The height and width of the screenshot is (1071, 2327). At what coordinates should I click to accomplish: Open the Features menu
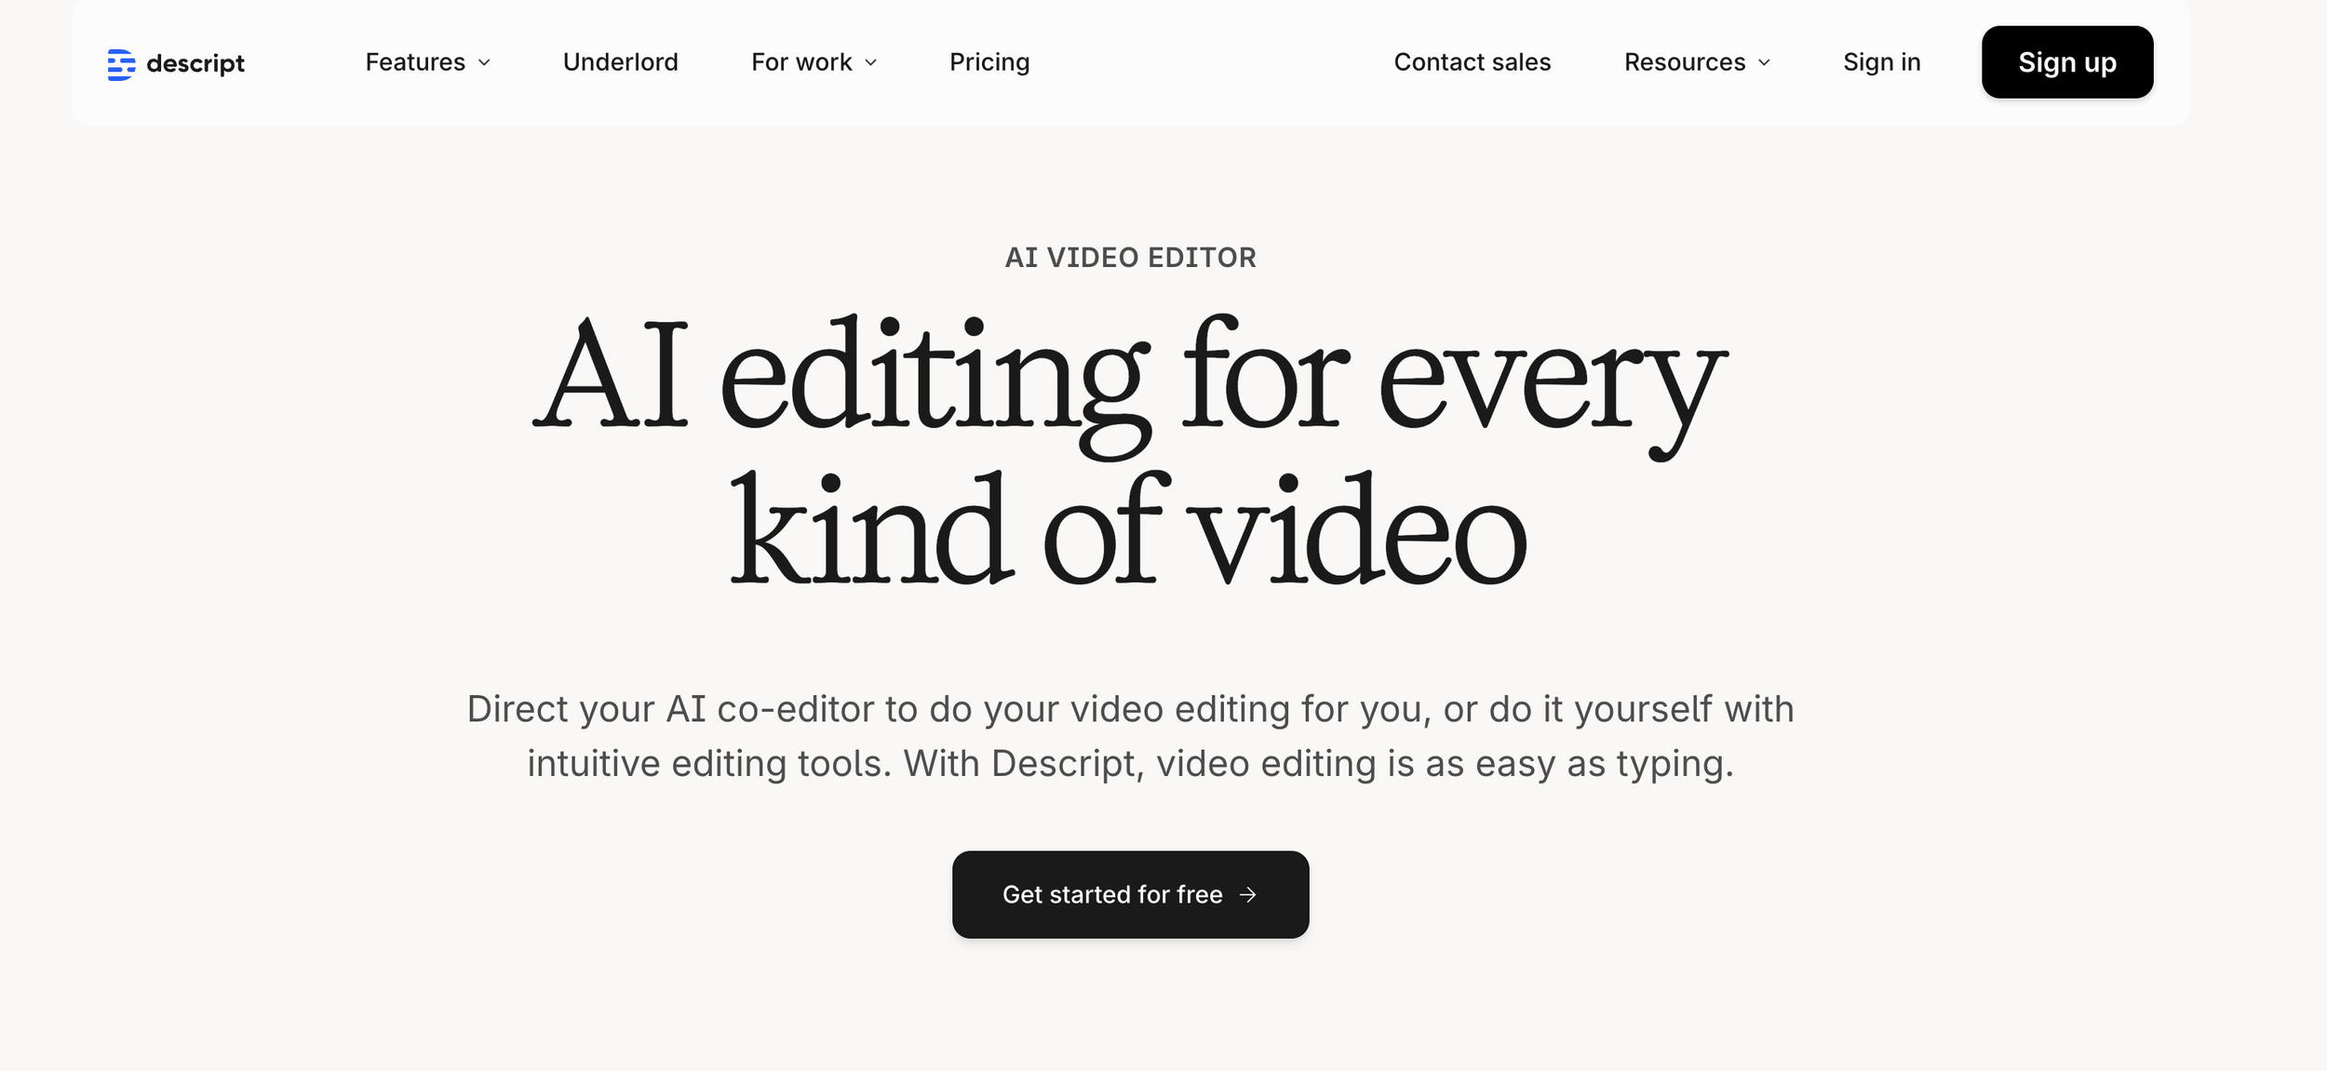(415, 62)
